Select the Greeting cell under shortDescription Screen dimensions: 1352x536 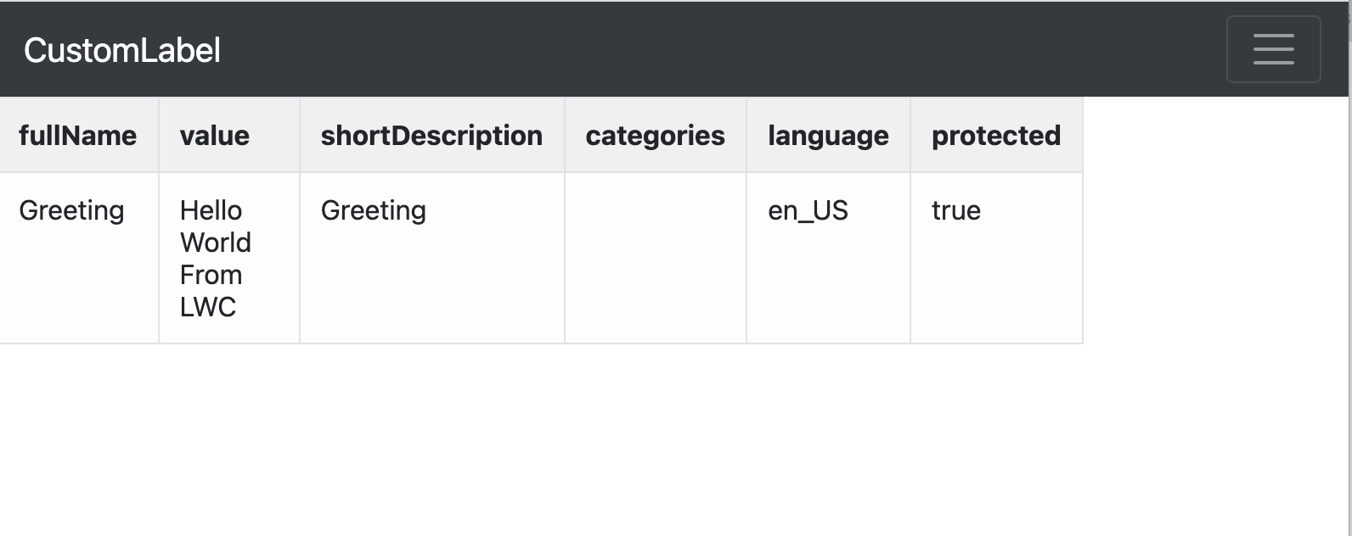click(432, 258)
